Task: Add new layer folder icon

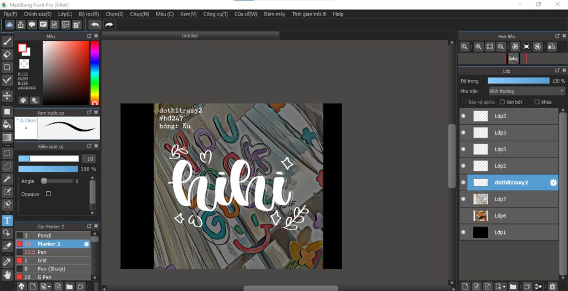Action: click(x=513, y=287)
